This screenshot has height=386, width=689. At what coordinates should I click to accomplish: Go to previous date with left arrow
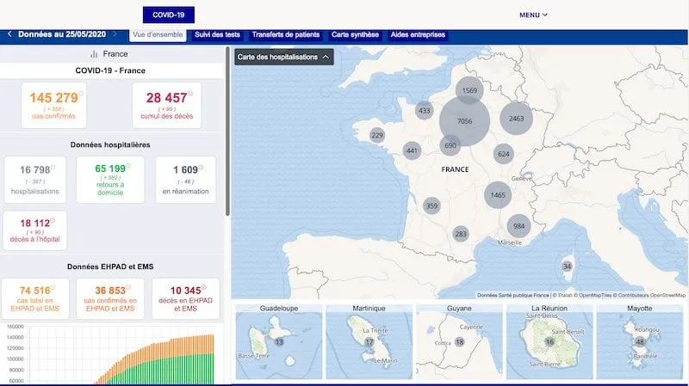[9, 35]
